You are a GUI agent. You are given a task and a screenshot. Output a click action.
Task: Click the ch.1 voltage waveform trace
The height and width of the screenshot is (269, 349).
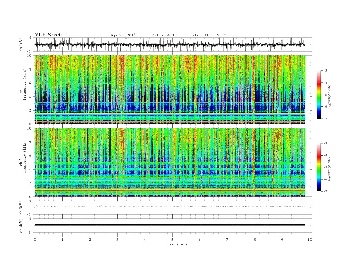tap(170, 44)
